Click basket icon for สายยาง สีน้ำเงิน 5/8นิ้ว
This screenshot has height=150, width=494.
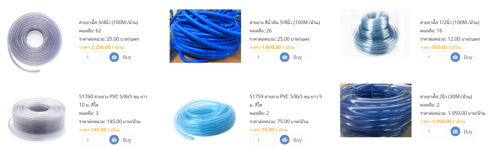(285, 57)
